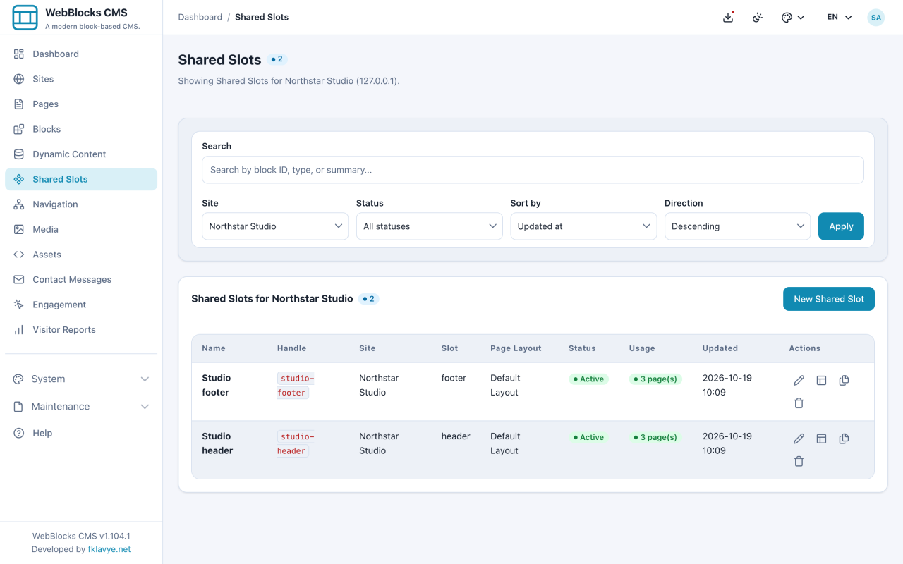Open the SA user avatar menu
The height and width of the screenshot is (564, 903).
click(x=875, y=17)
